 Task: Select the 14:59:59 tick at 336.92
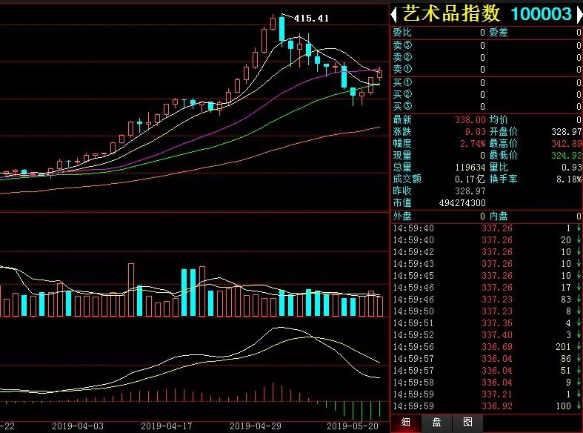point(487,406)
